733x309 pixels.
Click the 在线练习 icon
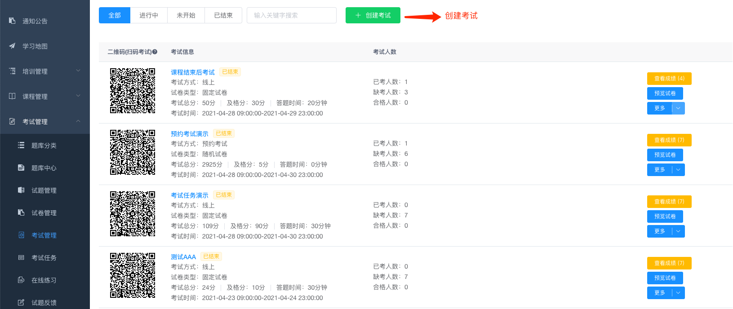click(x=21, y=280)
